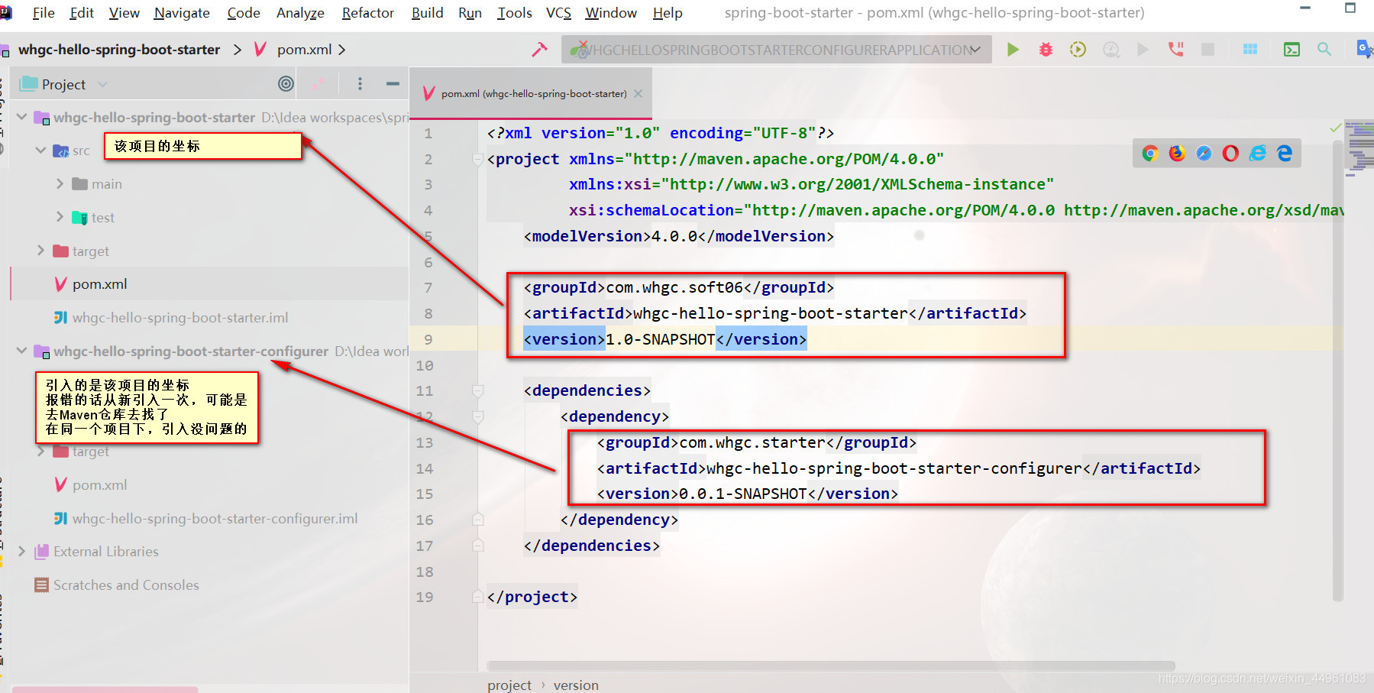Image resolution: width=1374 pixels, height=693 pixels.
Task: Open in Safari browser icon
Action: point(1204,154)
